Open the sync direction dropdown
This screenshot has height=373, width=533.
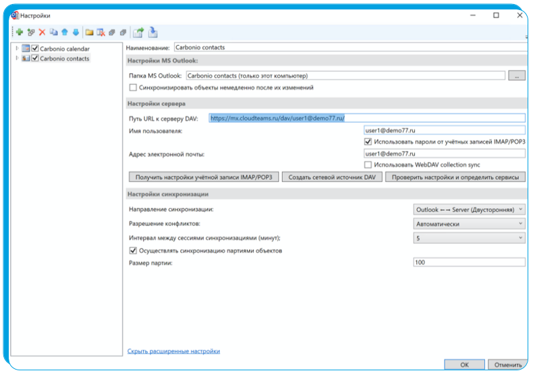pos(469,210)
